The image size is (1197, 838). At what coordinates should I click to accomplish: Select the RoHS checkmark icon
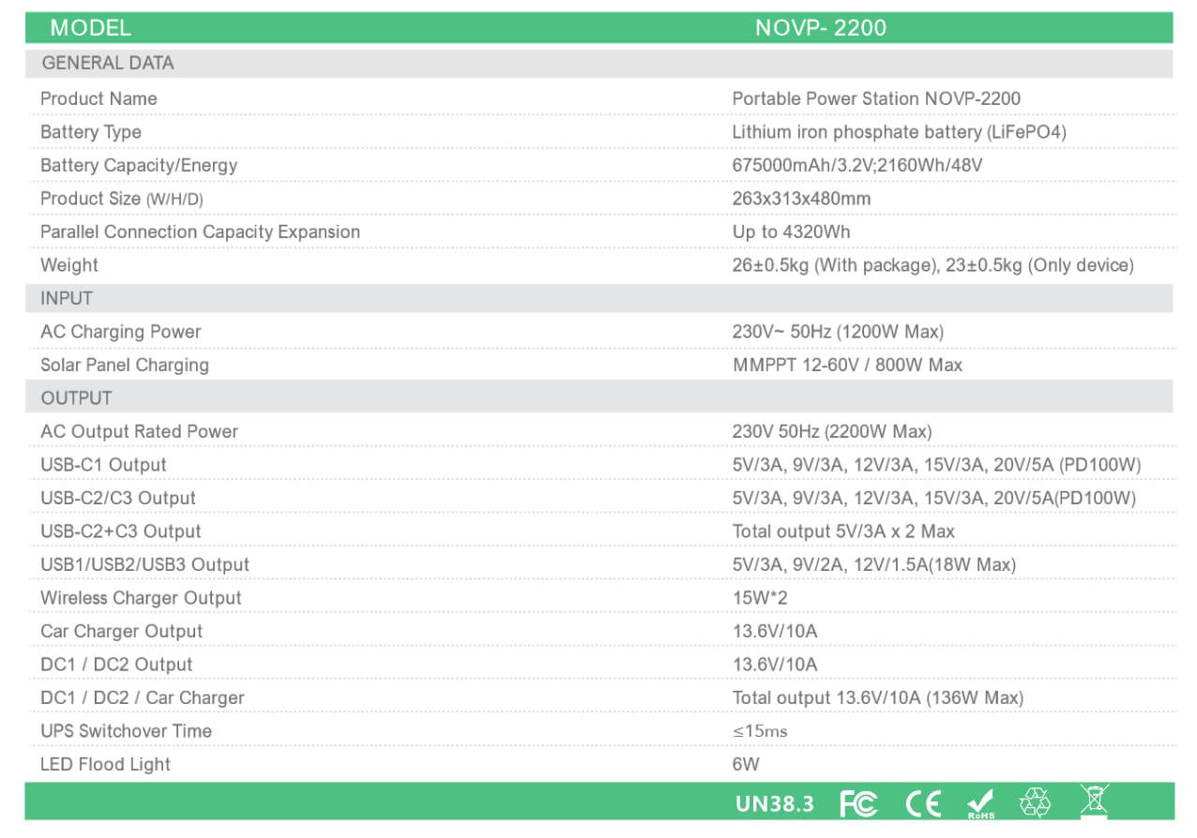click(x=980, y=803)
